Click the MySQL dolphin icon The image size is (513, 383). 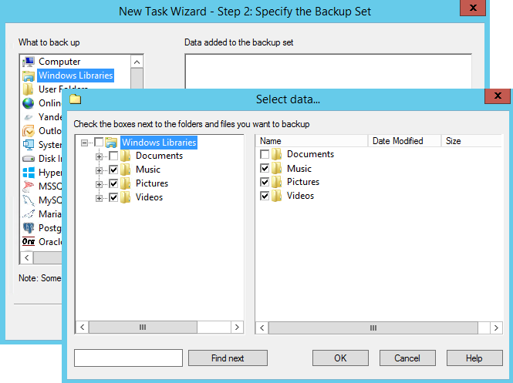(x=29, y=200)
